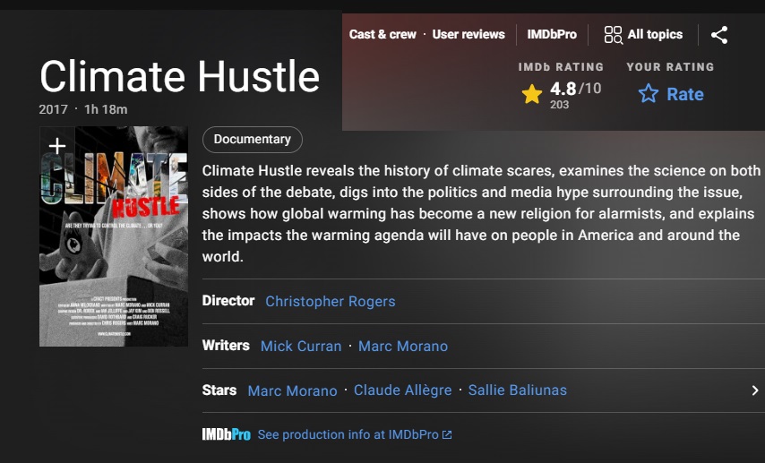Viewport: 765px width, 463px height.
Task: View Sallie Baliunas's profile
Action: pyautogui.click(x=518, y=390)
